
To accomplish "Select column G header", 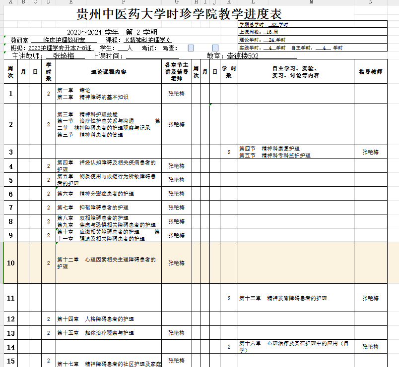I will tap(177, 2).
